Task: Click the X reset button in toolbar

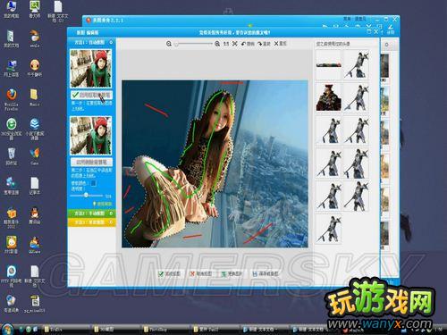Action: 280,44
